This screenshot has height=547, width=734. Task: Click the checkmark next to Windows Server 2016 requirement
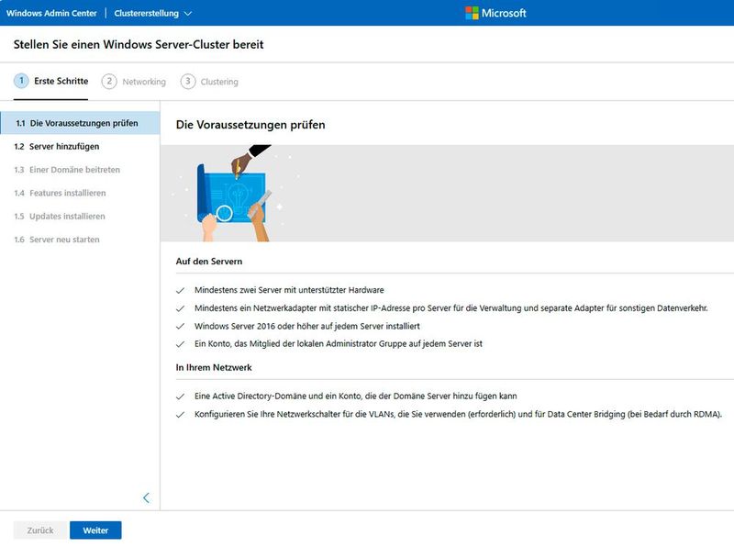click(x=179, y=324)
